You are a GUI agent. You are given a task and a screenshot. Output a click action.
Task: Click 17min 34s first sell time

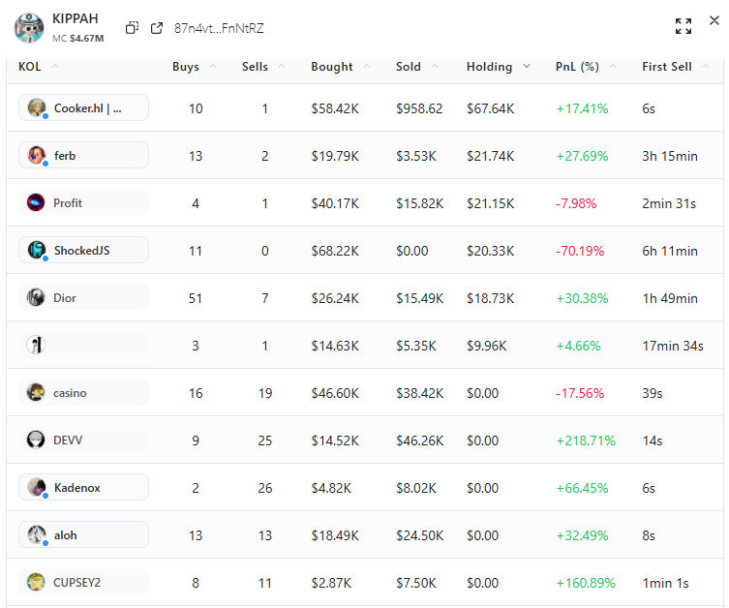673,346
